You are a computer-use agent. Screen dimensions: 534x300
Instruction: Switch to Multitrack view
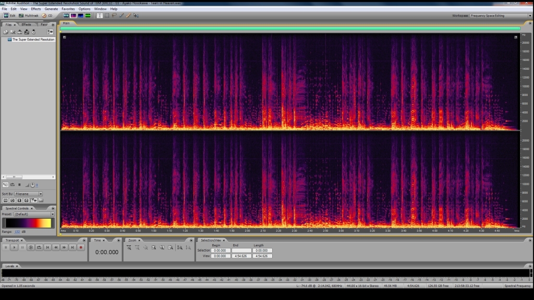28,16
